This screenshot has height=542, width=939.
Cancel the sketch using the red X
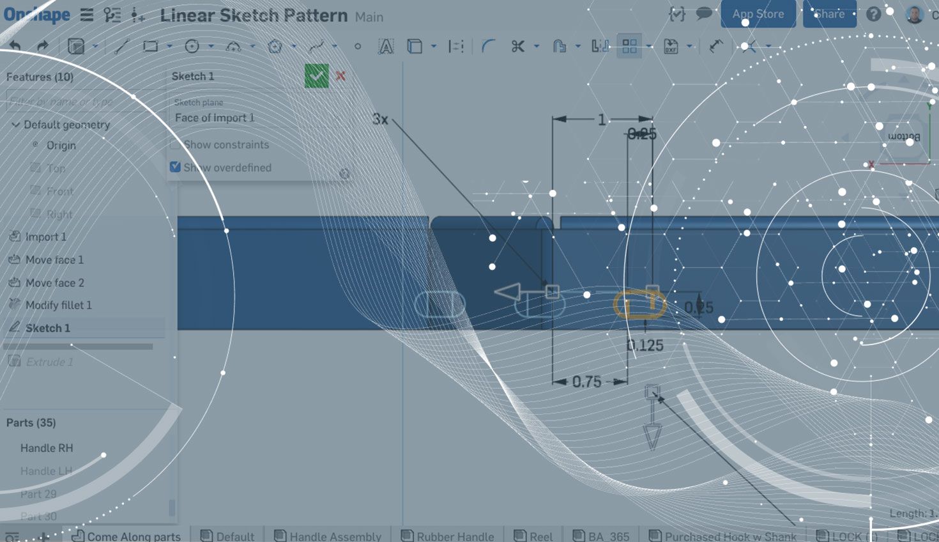click(340, 76)
